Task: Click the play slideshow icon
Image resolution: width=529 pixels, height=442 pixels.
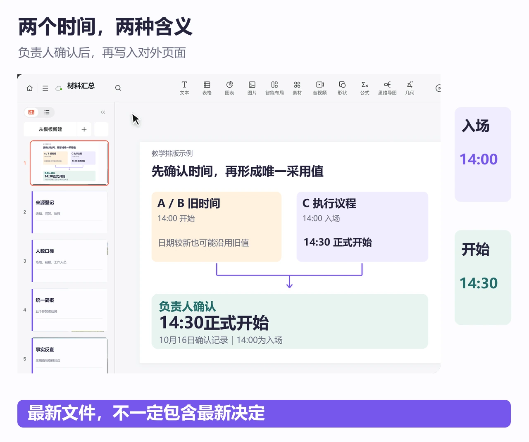Action: click(x=438, y=88)
